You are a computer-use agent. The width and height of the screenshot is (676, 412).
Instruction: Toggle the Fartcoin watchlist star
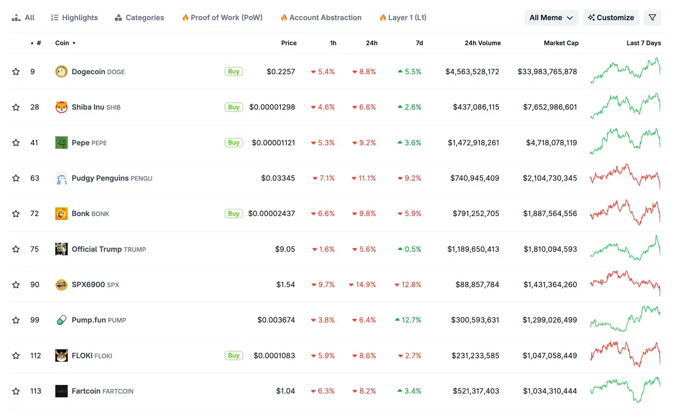[x=16, y=391]
